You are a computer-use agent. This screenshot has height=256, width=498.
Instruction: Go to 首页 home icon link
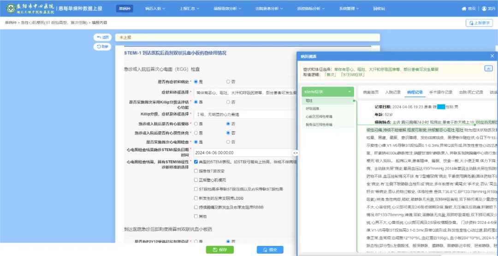coord(468,9)
